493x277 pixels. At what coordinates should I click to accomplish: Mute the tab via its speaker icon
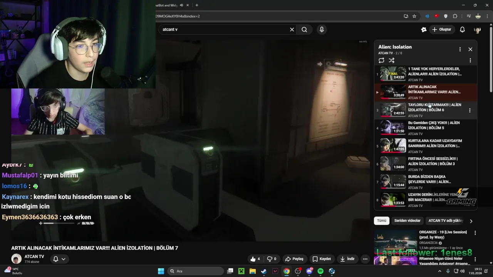[x=181, y=5]
